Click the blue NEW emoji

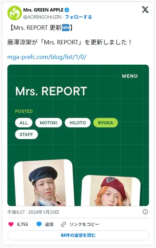66,28
